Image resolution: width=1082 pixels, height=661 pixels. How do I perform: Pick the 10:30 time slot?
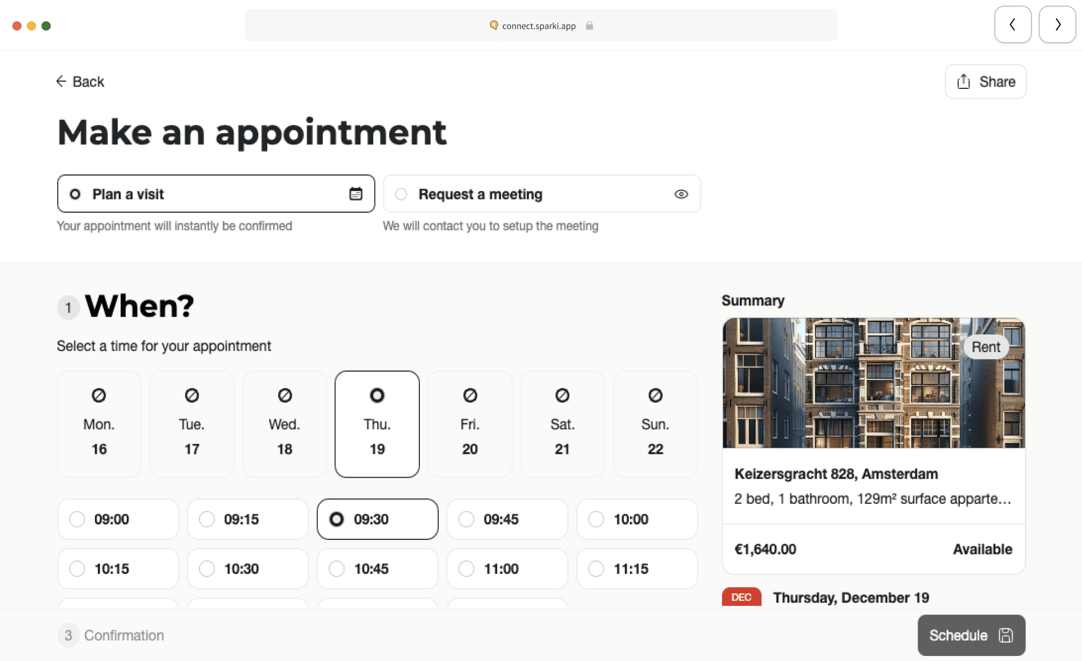[x=248, y=568]
